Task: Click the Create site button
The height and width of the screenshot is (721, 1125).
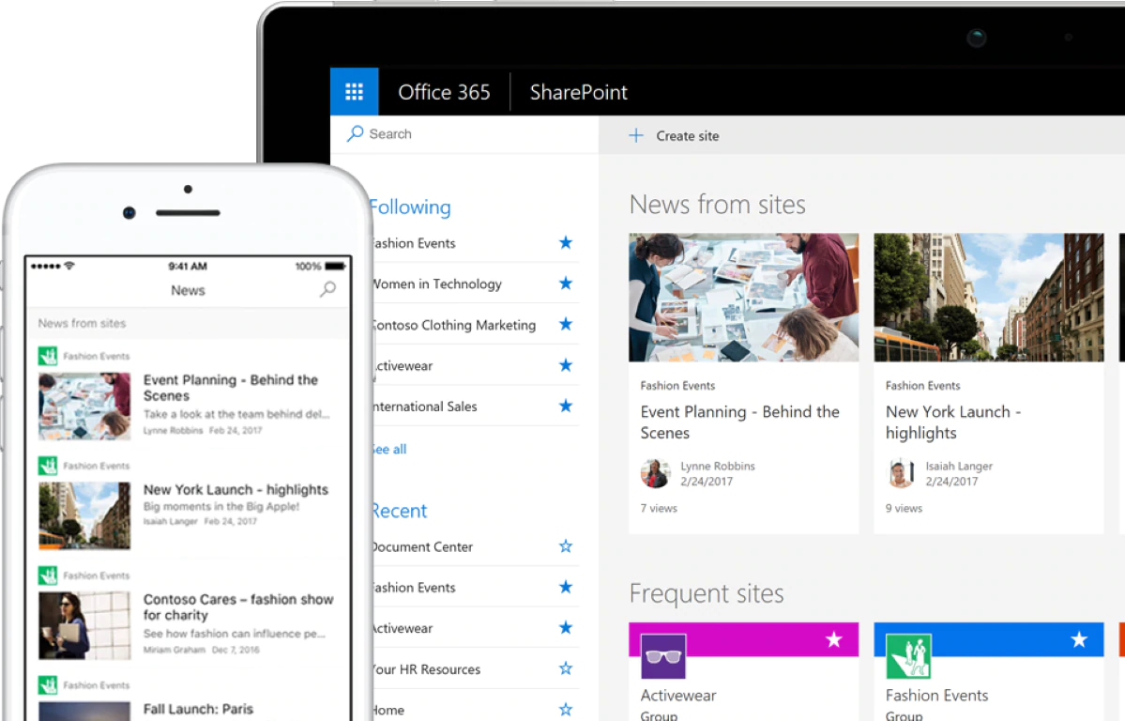Action: 672,135
